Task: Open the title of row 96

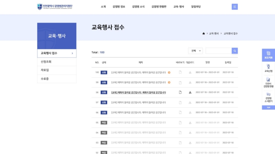Action: coord(139,112)
